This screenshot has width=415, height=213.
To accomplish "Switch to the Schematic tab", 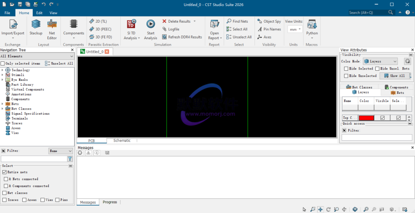I will (x=122, y=141).
